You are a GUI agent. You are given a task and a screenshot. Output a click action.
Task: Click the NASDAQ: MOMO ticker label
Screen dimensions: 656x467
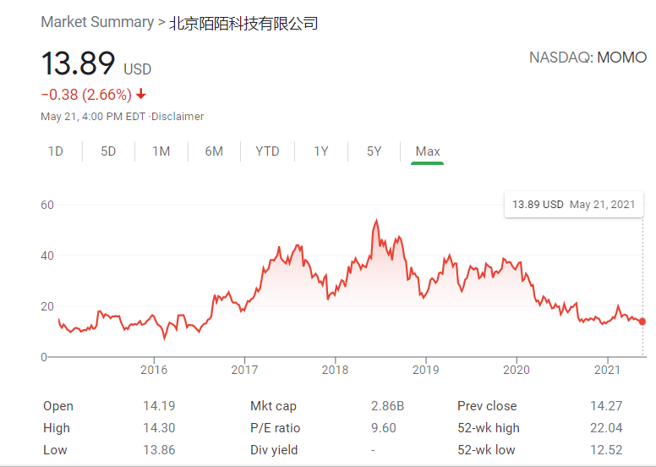[588, 58]
